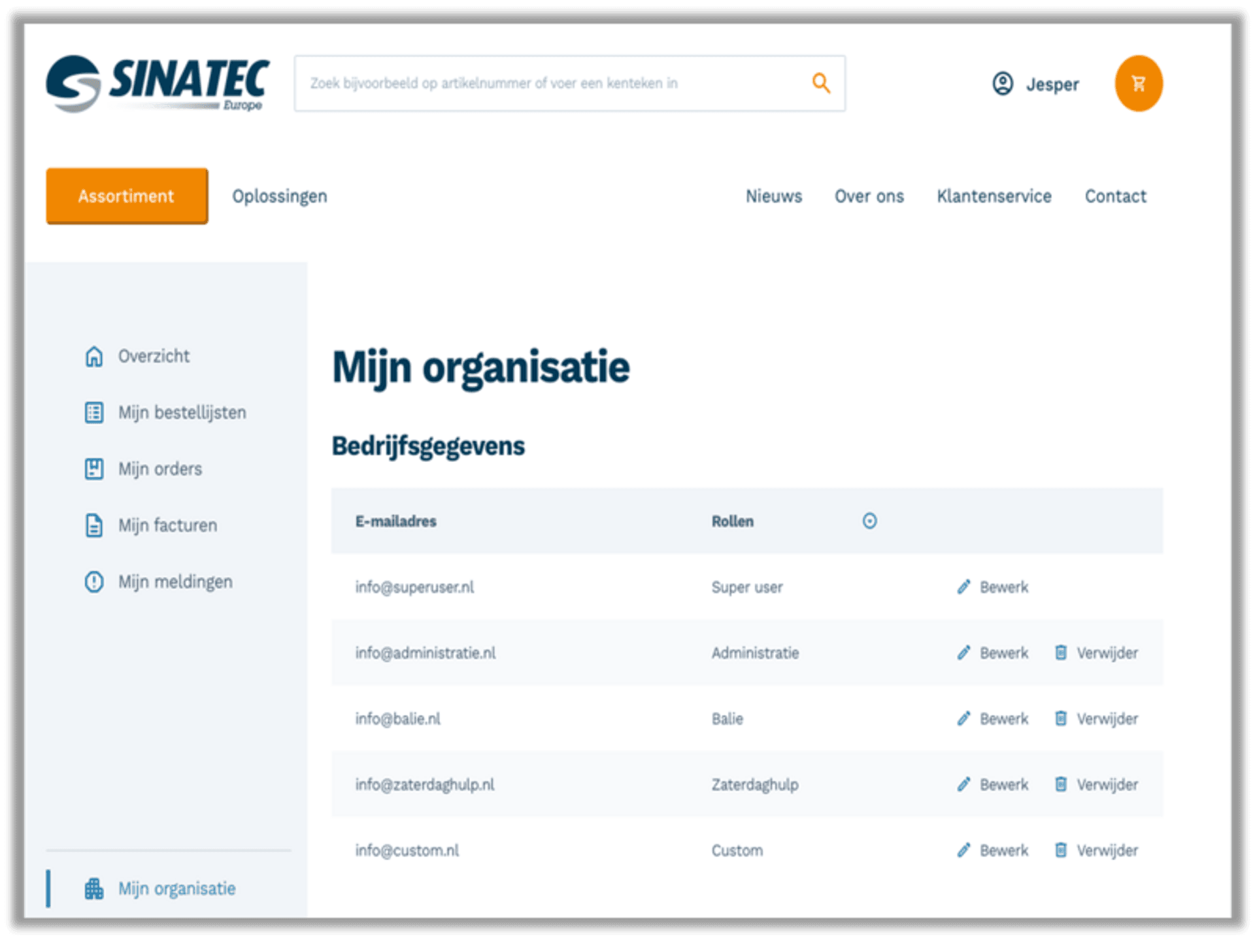Click the info@custom.nl email cell
Viewport: 1255px width, 941px height.
click(407, 850)
